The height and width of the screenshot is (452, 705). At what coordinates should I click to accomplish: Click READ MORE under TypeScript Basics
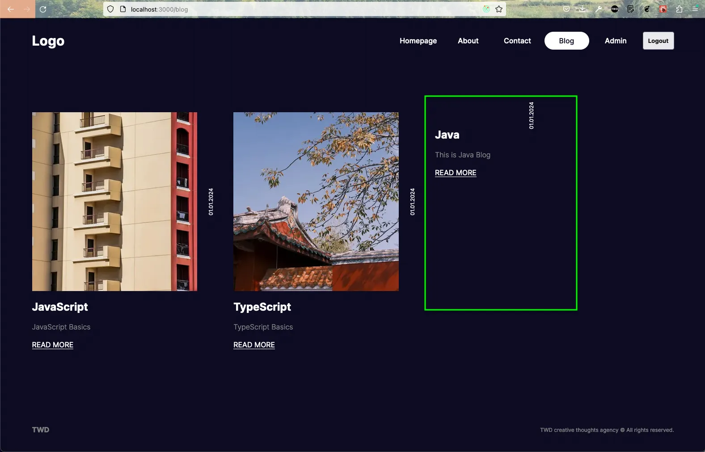pyautogui.click(x=254, y=345)
